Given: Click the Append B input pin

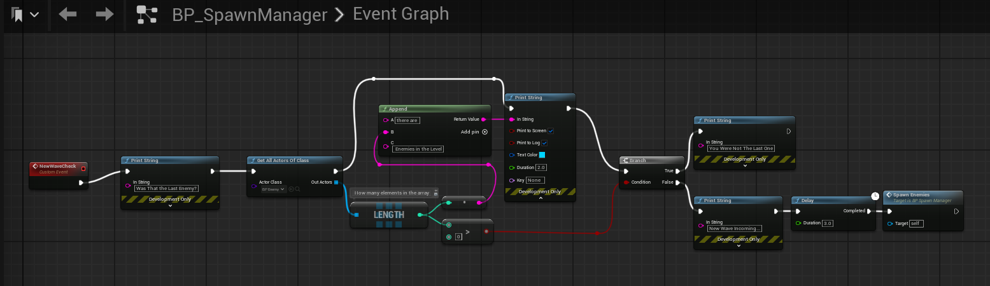Looking at the screenshot, I should point(386,132).
